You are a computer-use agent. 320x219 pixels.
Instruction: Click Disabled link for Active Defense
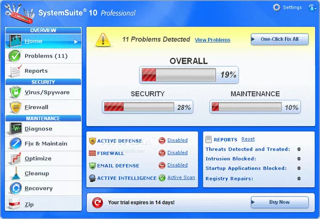pos(178,140)
